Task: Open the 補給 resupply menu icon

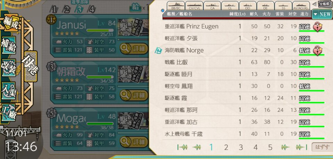Action: pyautogui.click(x=8, y=45)
